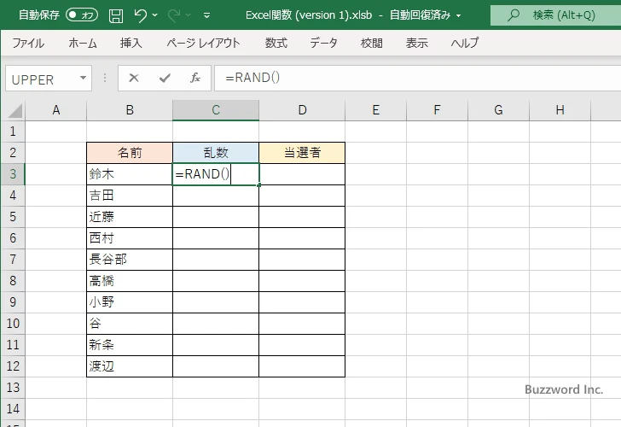
Task: Switch to the ホーム tab
Action: [83, 43]
